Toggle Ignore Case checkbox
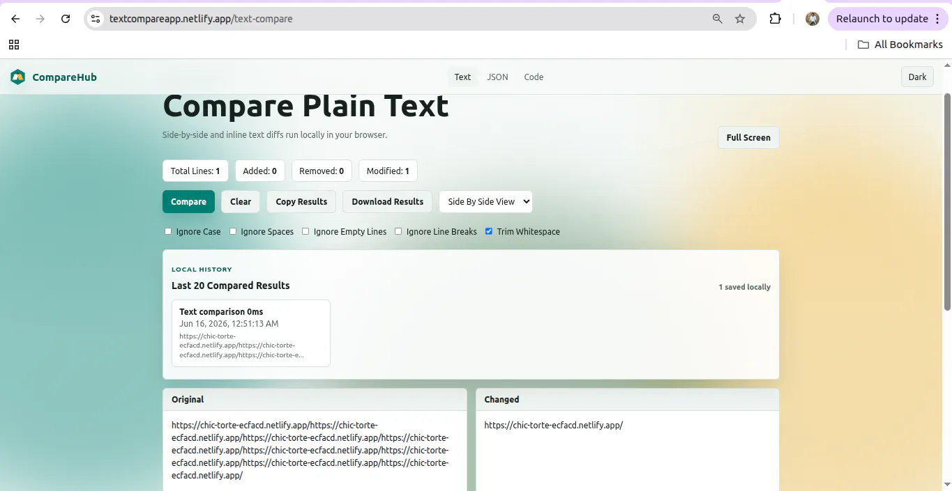This screenshot has height=491, width=952. click(x=168, y=231)
